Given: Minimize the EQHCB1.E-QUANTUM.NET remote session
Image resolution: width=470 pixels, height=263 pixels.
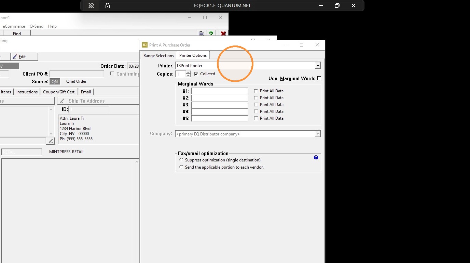Looking at the screenshot, I should coord(321,5).
